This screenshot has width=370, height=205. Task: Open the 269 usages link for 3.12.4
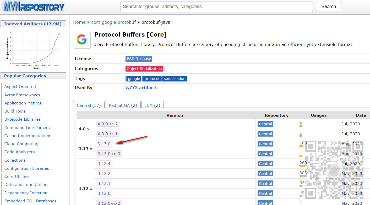coord(303,163)
